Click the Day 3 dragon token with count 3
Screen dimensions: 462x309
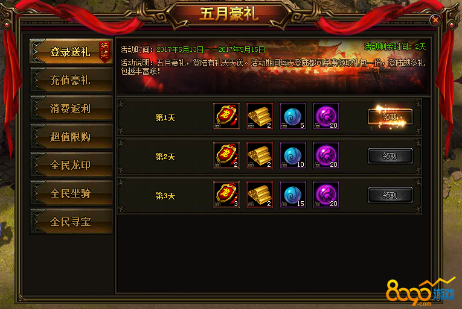click(x=226, y=195)
